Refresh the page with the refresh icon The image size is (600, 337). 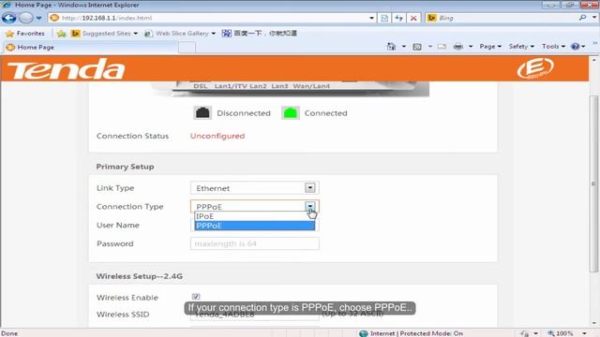(x=399, y=18)
